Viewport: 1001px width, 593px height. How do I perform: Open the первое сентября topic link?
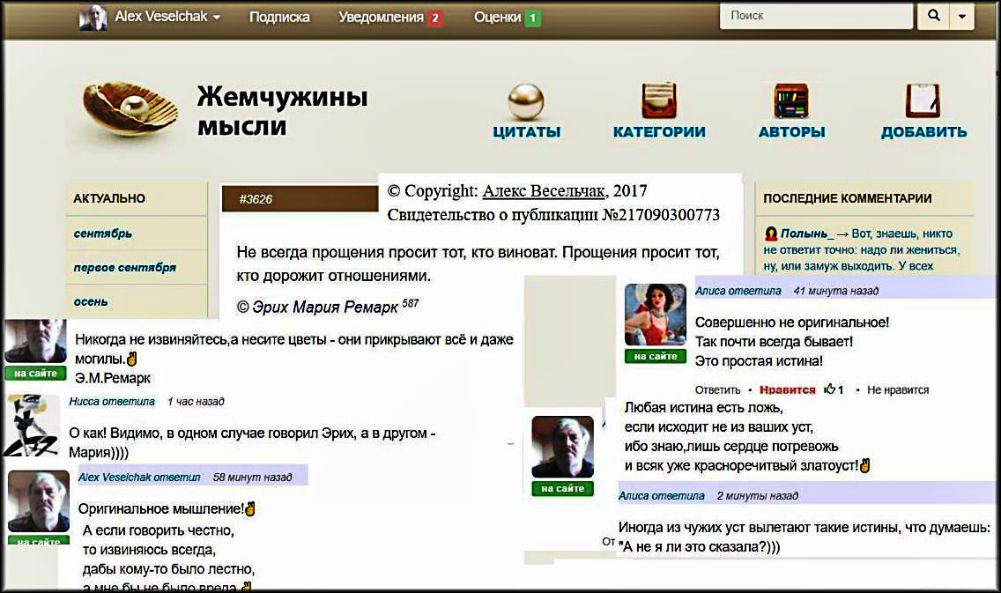124,268
